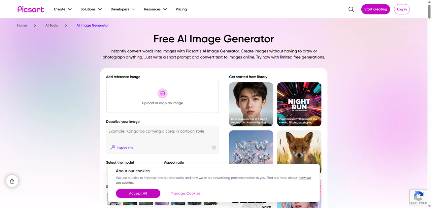Click the reCAPTCHA badge icon
Screen dimensions: 431x208
click(419, 196)
